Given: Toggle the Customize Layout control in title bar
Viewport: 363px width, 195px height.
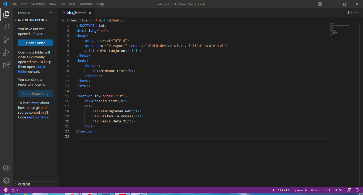Looking at the screenshot, I should pos(320,4).
